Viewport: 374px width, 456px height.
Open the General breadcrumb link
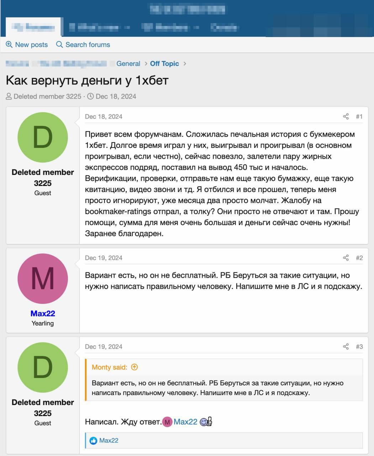[128, 64]
